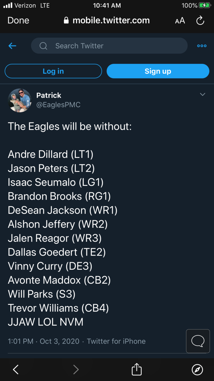Image resolution: width=214 pixels, height=381 pixels.
Task: Tap the reply speech bubble button
Action: coord(198,341)
